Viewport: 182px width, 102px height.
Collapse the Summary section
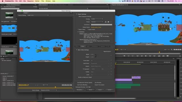pyautogui.click(x=78, y=32)
